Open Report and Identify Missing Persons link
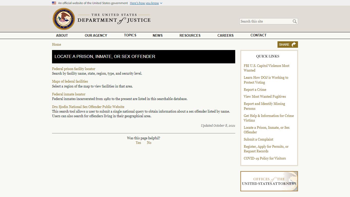The width and height of the screenshot is (350, 197). point(264,106)
